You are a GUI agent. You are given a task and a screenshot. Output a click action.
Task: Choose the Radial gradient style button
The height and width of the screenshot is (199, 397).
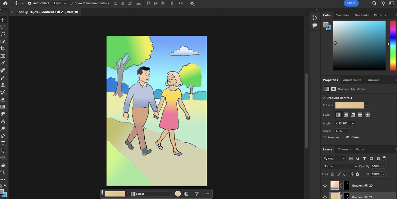coord(345,115)
